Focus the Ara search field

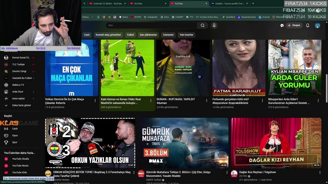pos(151,25)
